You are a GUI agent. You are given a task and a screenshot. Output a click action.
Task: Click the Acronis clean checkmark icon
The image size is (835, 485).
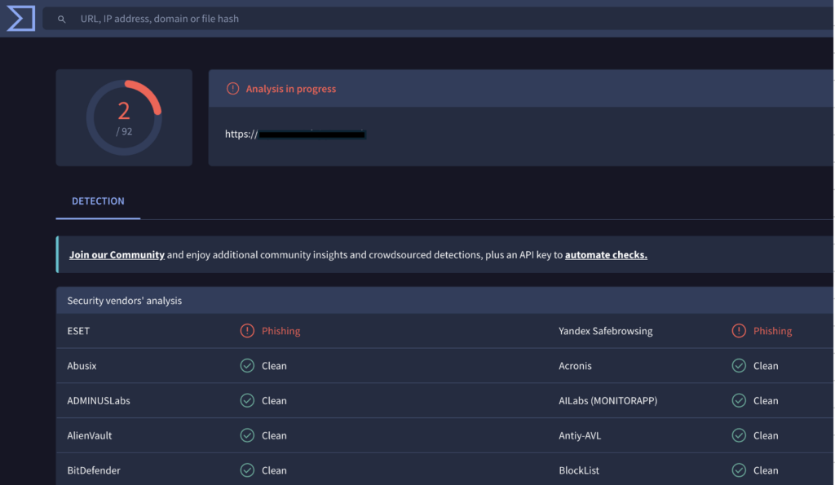(x=739, y=365)
